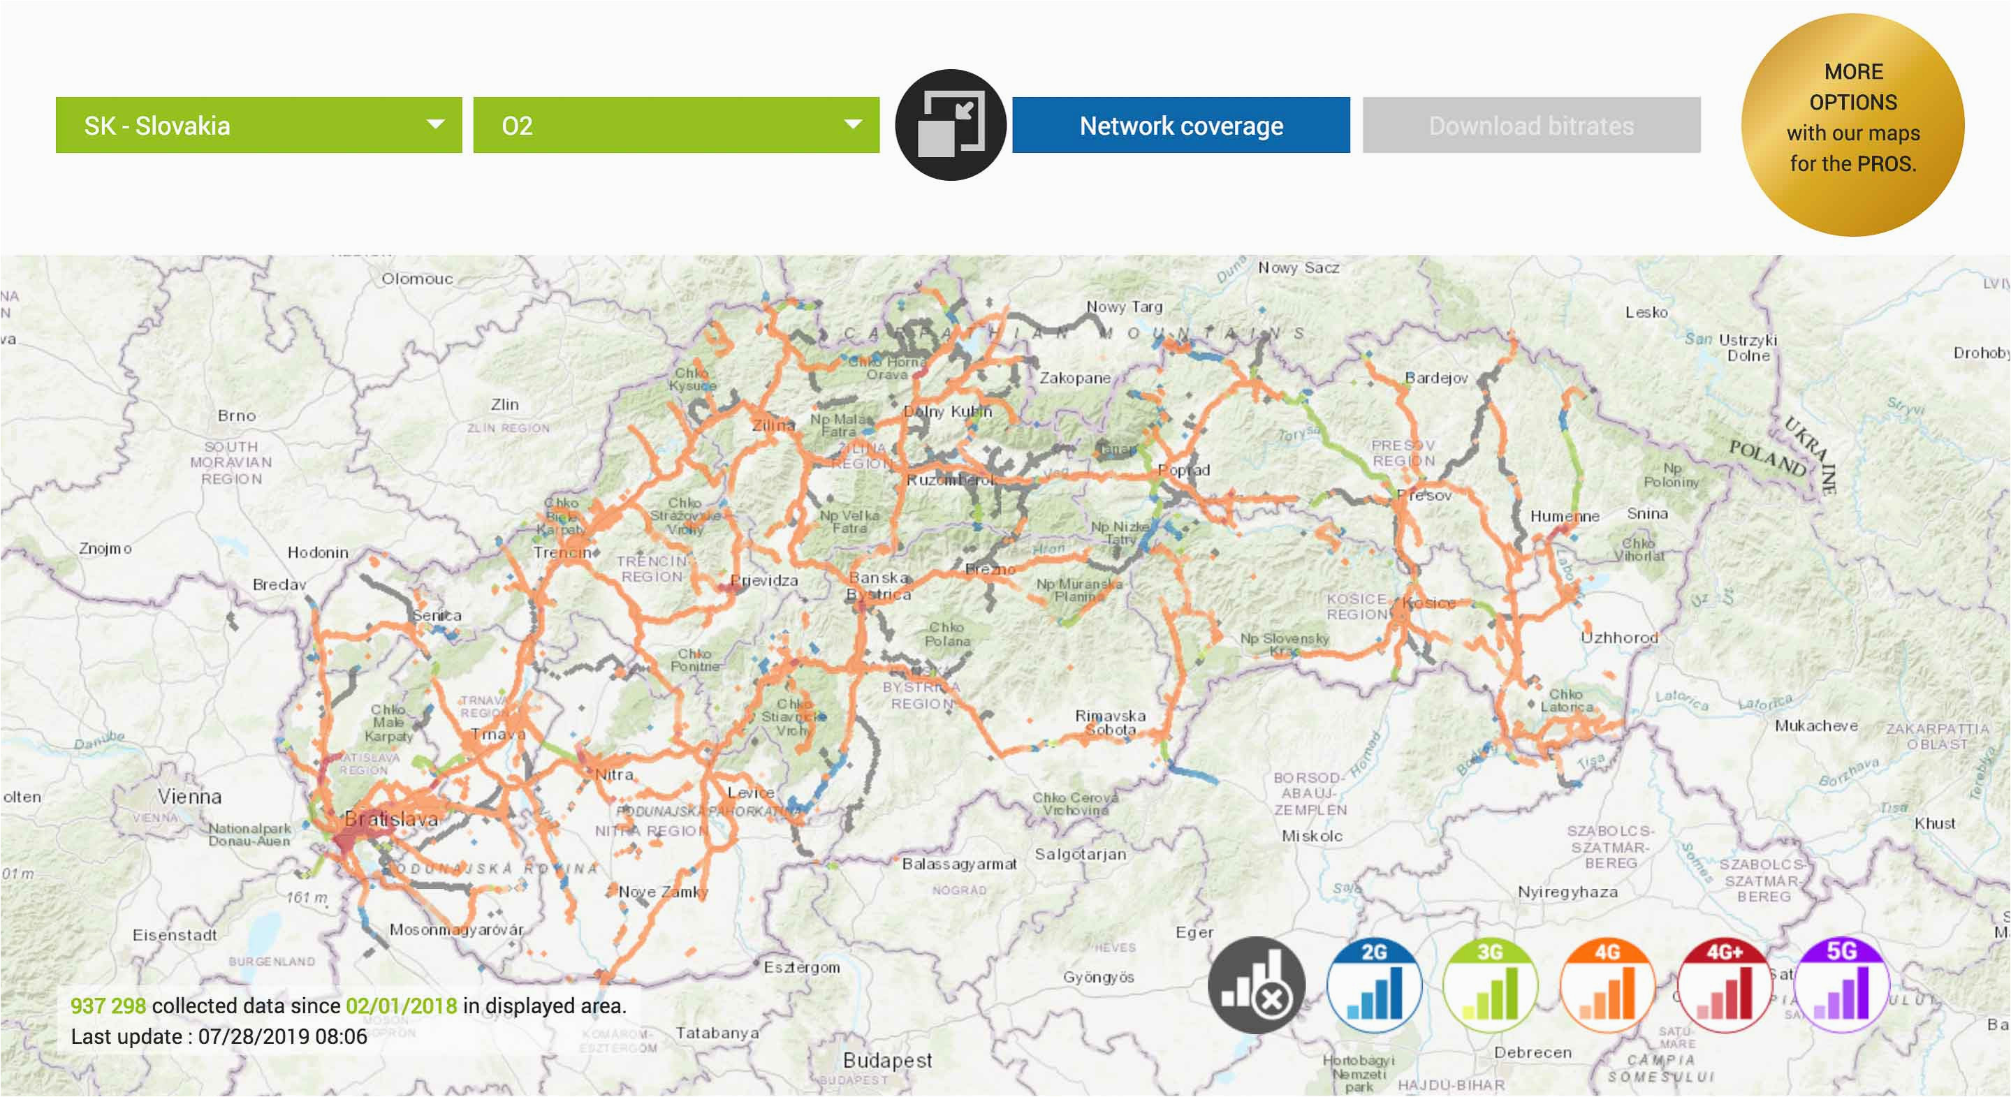This screenshot has width=2011, height=1097.
Task: Open the SK - Slovakia country dropdown
Action: [x=258, y=125]
